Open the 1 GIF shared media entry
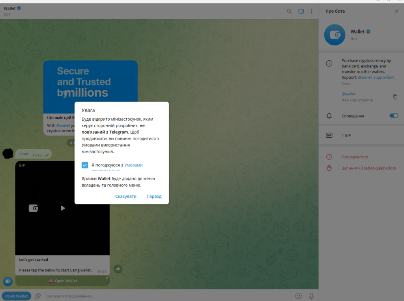404x301 pixels. (x=346, y=135)
